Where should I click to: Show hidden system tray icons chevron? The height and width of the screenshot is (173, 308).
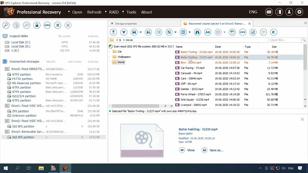click(260, 168)
